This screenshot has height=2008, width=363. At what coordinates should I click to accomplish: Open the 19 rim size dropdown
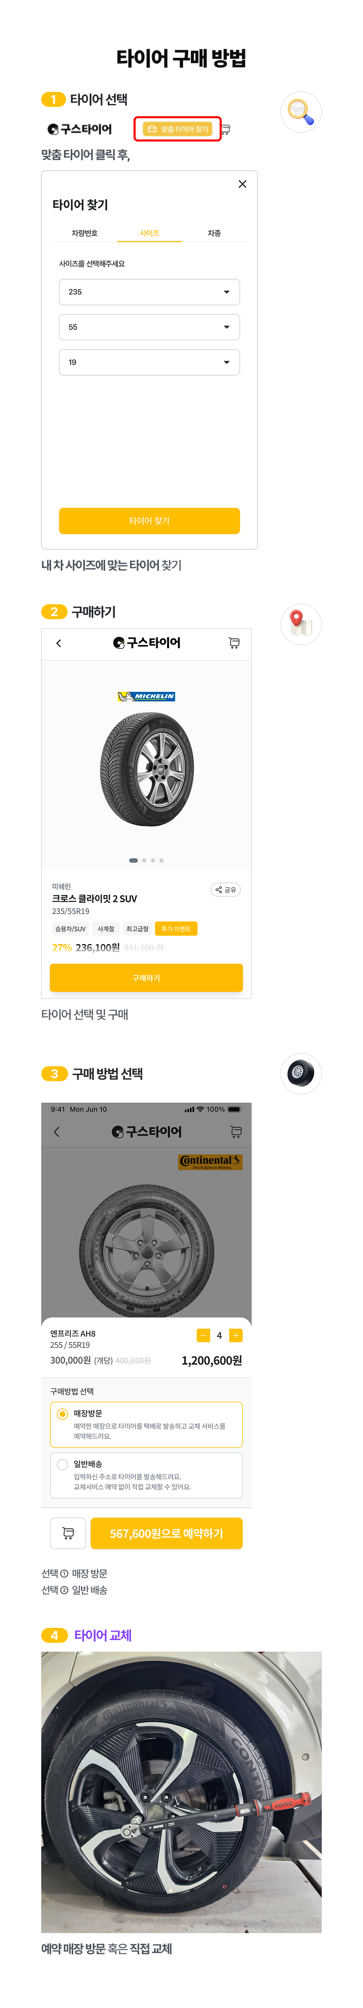click(x=149, y=362)
